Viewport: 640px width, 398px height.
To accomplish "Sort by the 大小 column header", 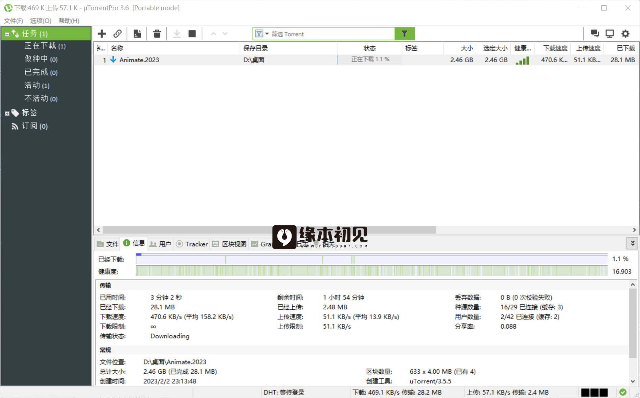I will [x=460, y=48].
